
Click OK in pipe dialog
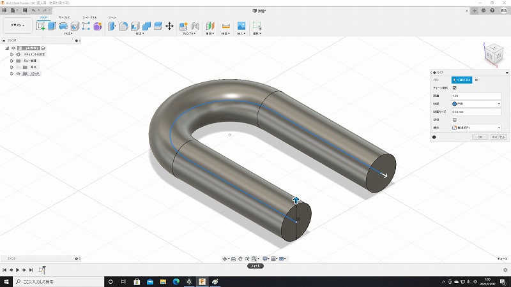480,136
